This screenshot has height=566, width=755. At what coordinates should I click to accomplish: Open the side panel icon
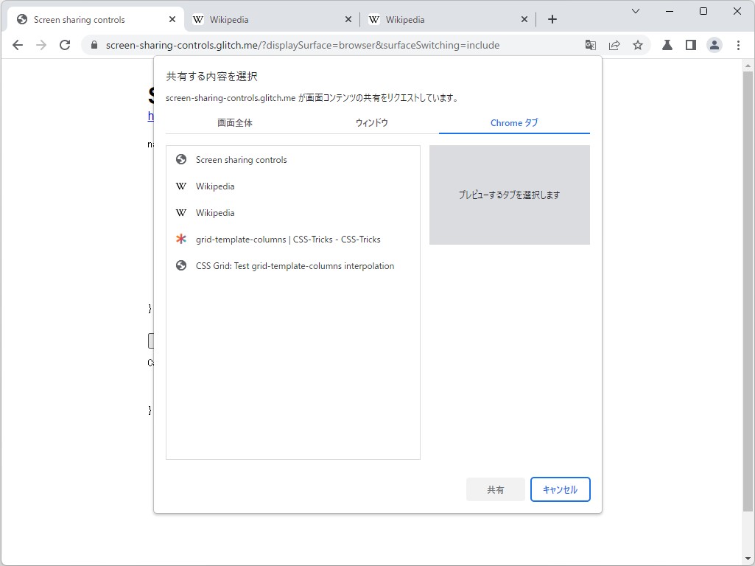click(690, 45)
